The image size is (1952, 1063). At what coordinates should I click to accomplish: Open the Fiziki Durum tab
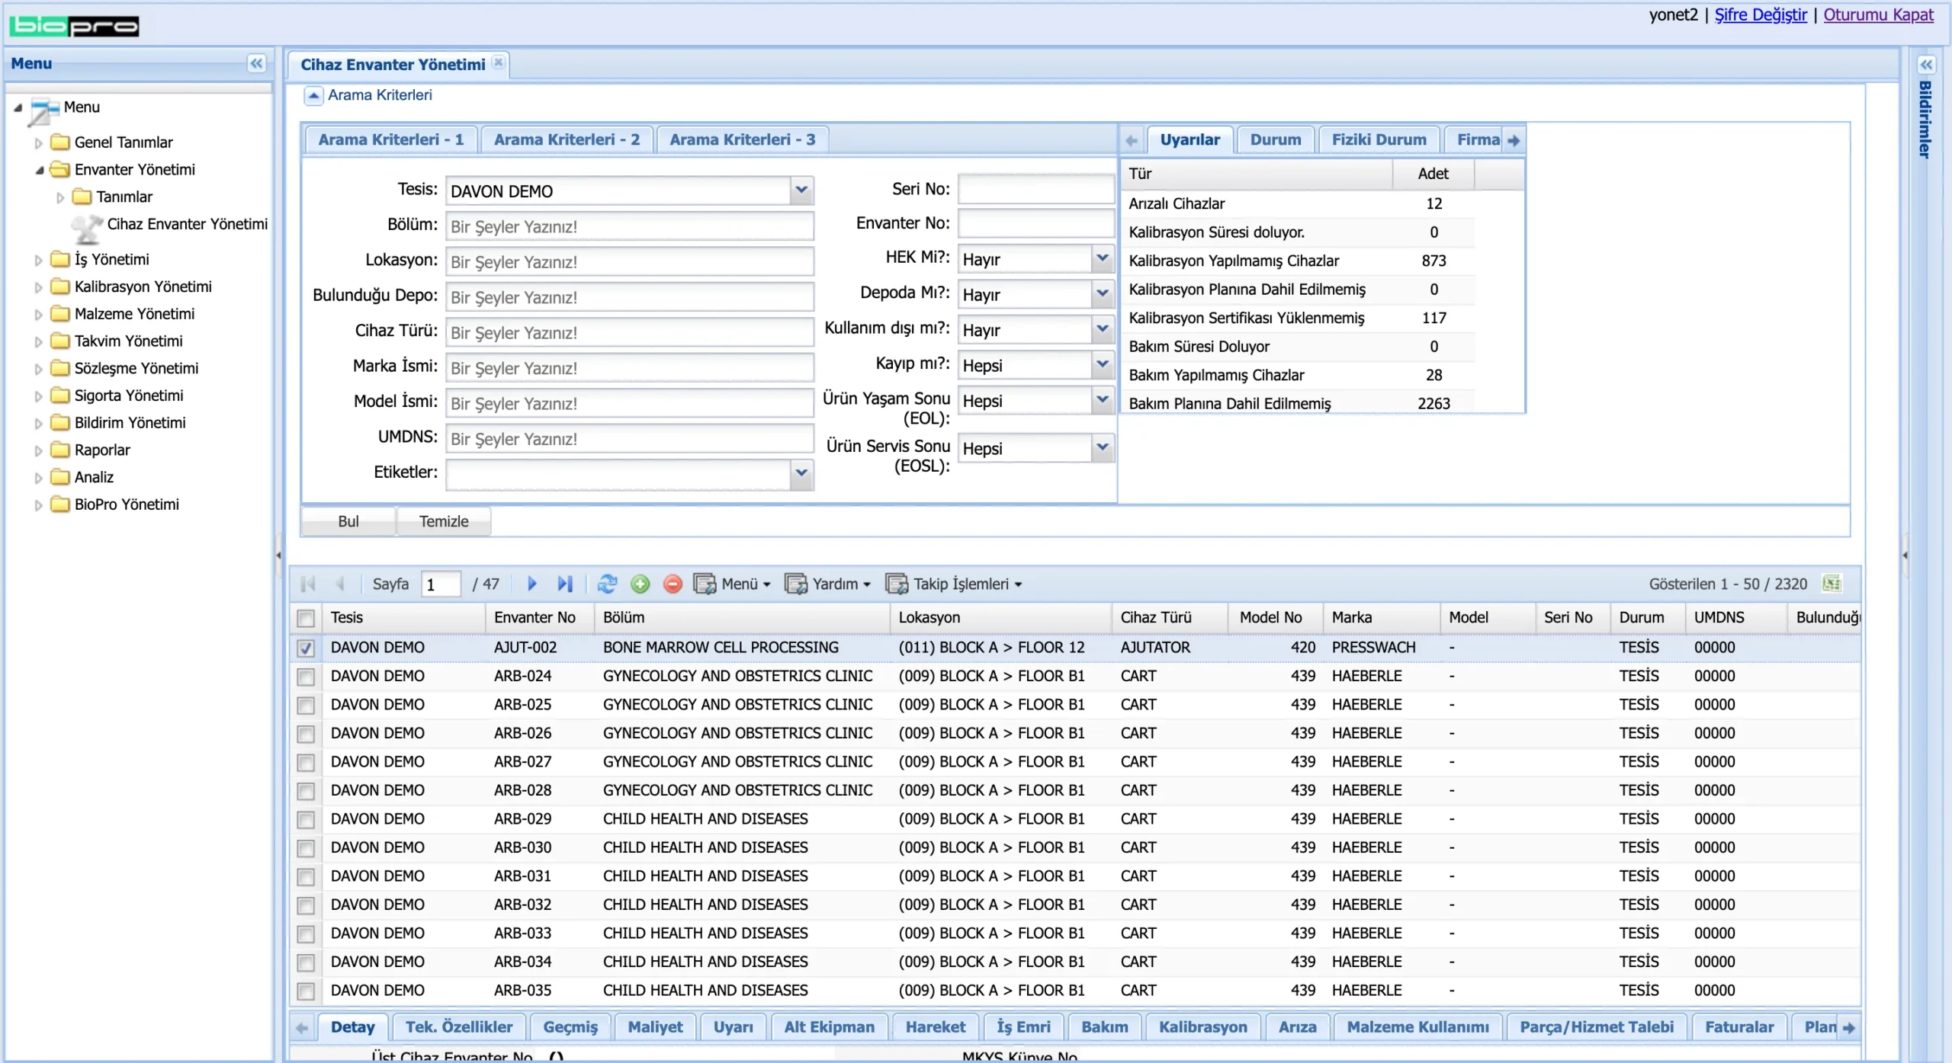pos(1378,139)
